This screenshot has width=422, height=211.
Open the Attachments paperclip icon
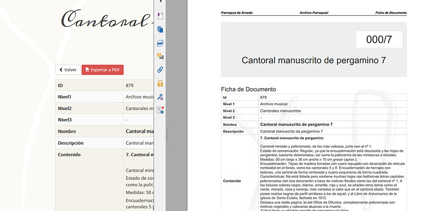[x=160, y=70]
